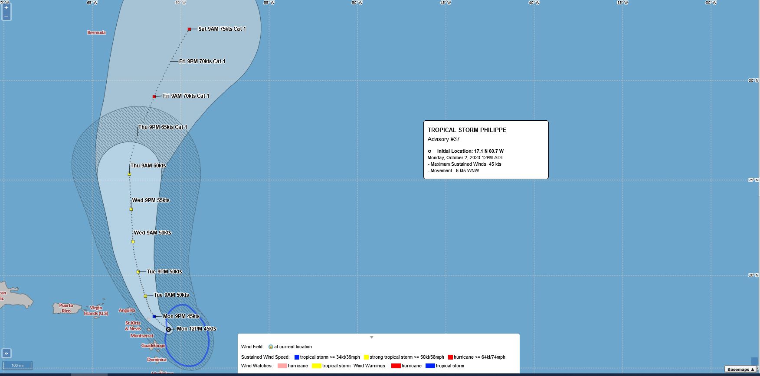Click the red Fri 9AM forecast marker
Viewport: 760px width, 376px height.
point(154,96)
